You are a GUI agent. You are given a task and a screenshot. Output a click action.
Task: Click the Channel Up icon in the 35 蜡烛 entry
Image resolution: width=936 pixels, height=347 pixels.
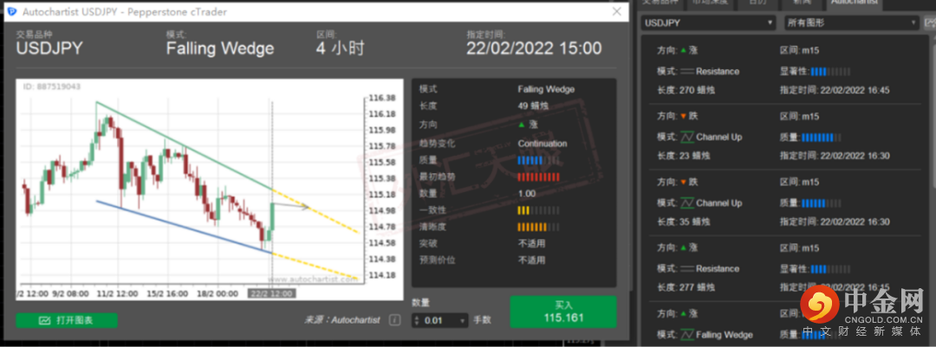pos(687,203)
